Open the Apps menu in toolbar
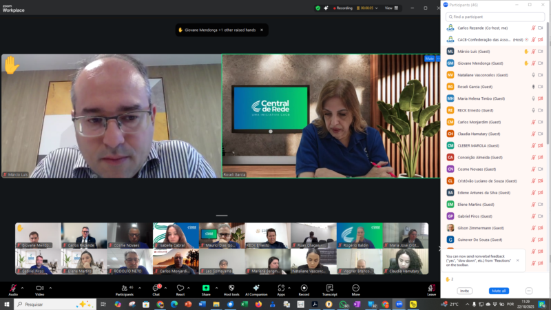Viewport: 551px width, 310px height. 281,289
